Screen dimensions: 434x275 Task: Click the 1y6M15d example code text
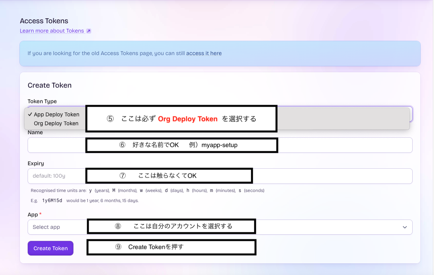coord(52,201)
